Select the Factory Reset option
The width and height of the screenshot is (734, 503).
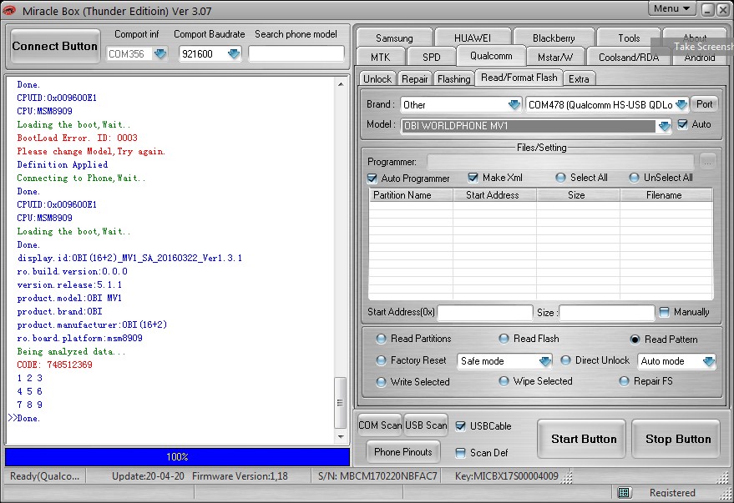tap(381, 360)
